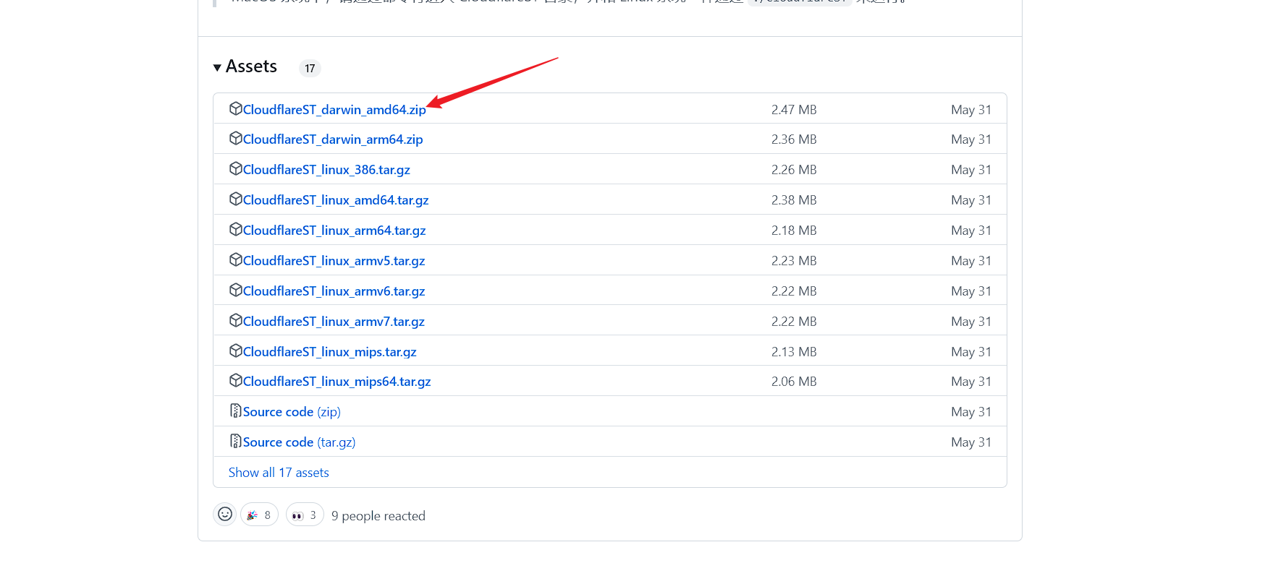Click package icon beside CloudflareST_darwin_arm64.zip
This screenshot has width=1265, height=563.
[x=235, y=138]
